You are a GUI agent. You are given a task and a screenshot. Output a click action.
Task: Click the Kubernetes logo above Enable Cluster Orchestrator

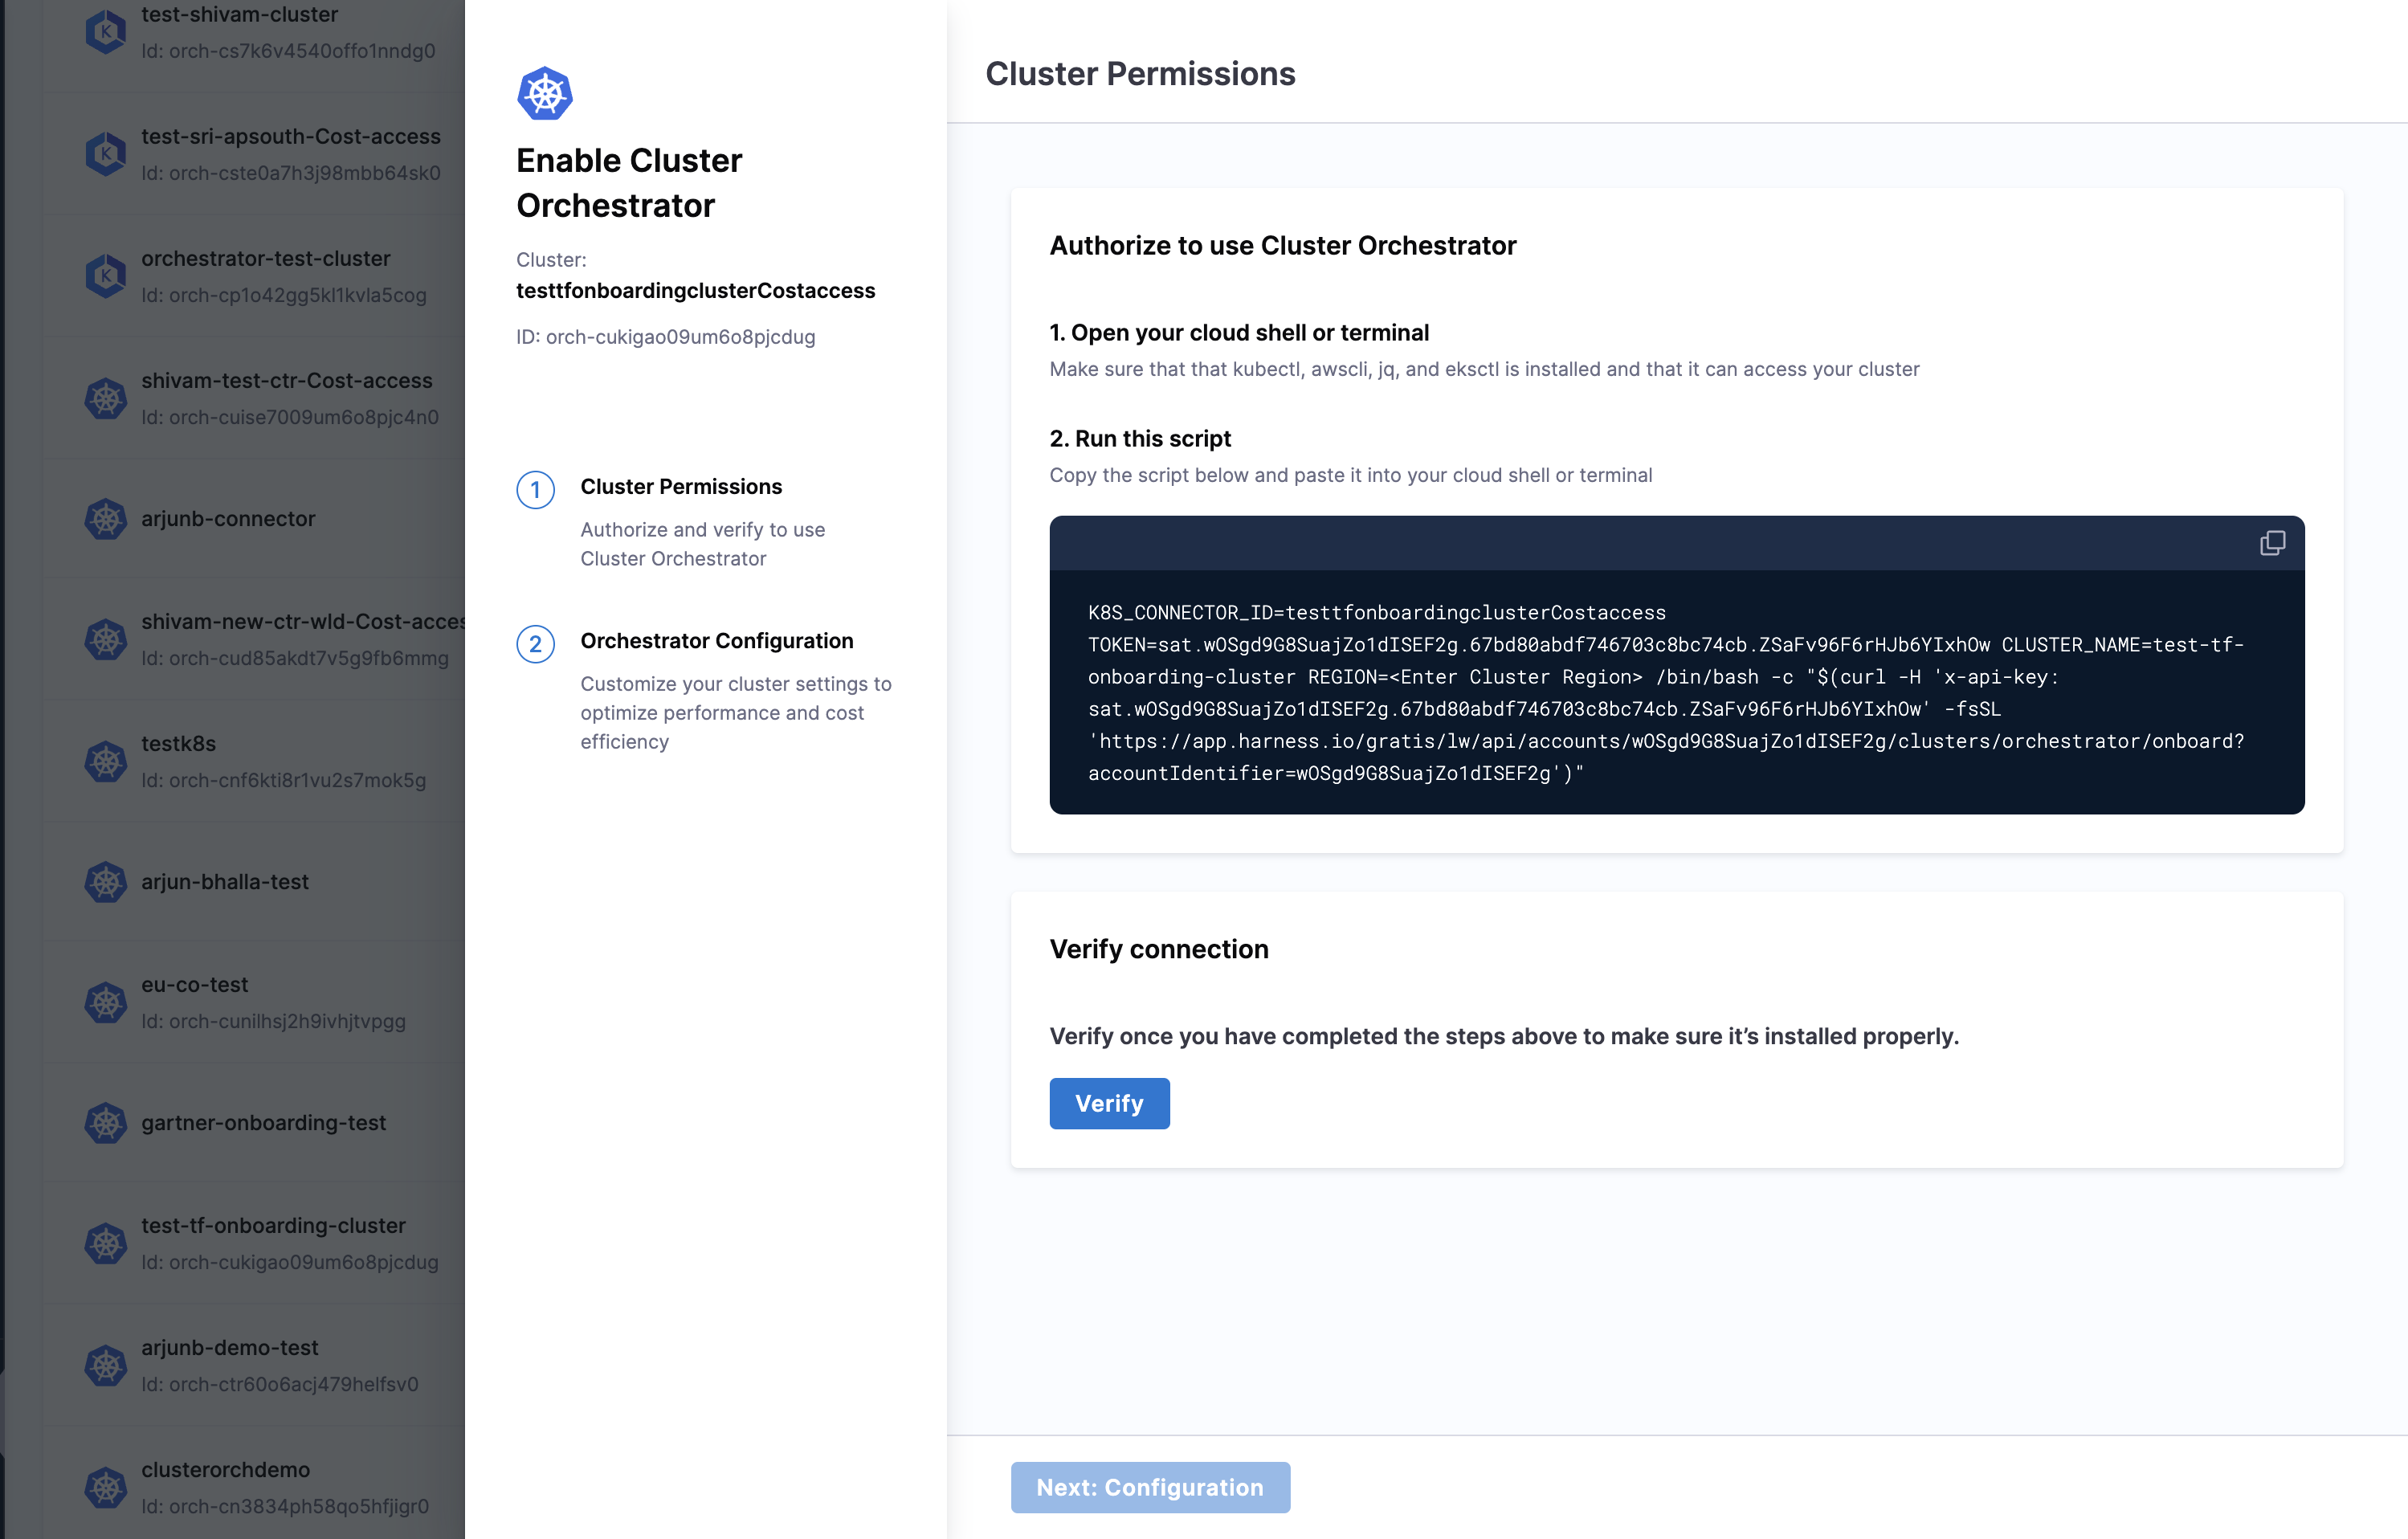[545, 94]
